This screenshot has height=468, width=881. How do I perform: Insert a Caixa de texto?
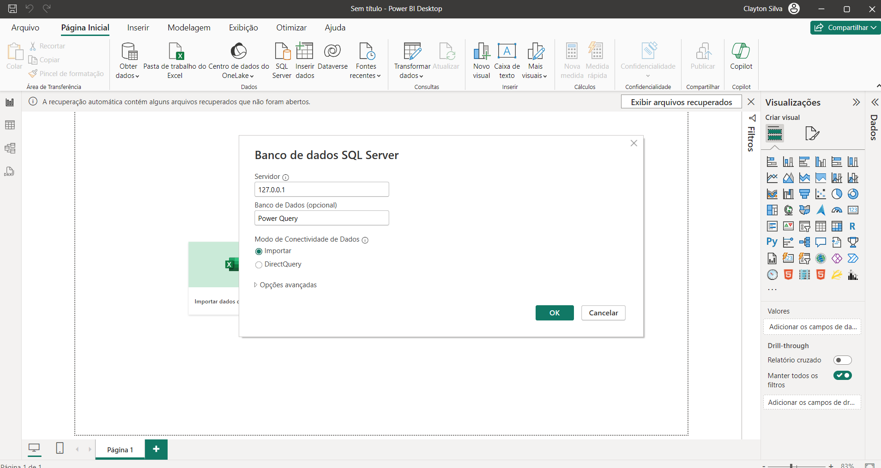click(507, 61)
